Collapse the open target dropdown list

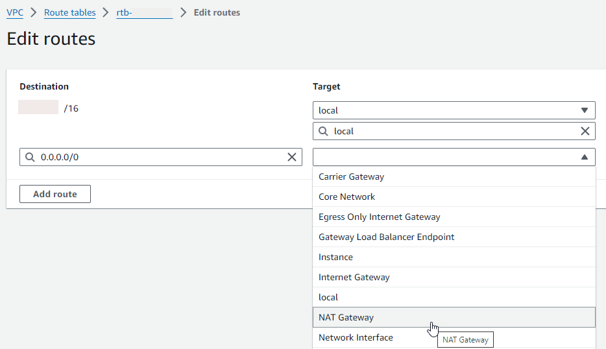click(584, 157)
